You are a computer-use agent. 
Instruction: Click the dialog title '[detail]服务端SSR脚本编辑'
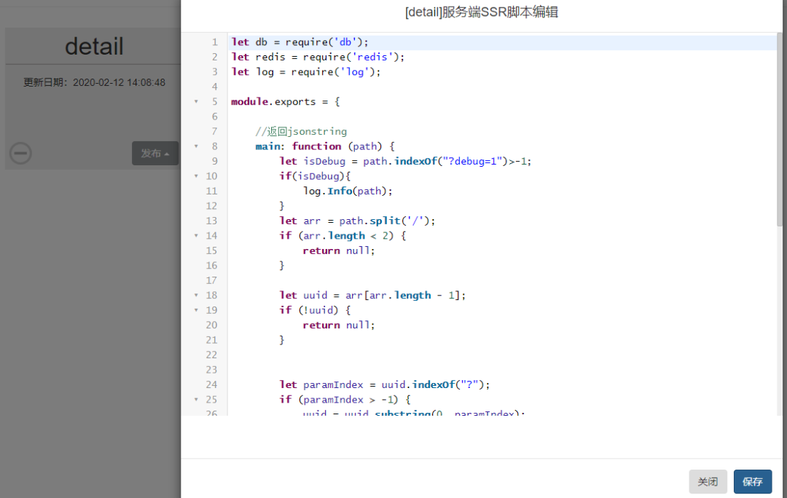[x=482, y=12]
